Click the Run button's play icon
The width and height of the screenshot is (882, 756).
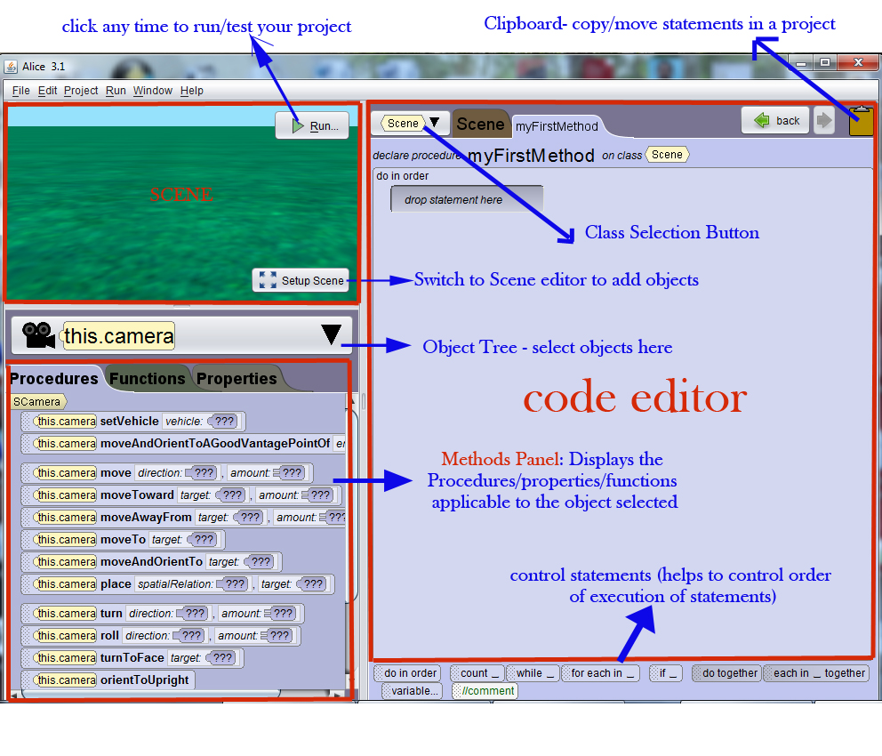point(299,125)
